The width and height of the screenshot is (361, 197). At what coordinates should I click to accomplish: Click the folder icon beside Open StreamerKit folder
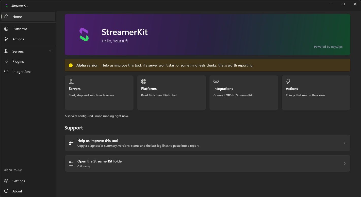click(71, 163)
